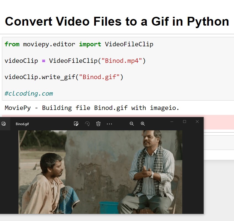The height and width of the screenshot is (221, 234).
Task: Click the Photos app icon beside Binod.gif
Action: tap(4, 124)
